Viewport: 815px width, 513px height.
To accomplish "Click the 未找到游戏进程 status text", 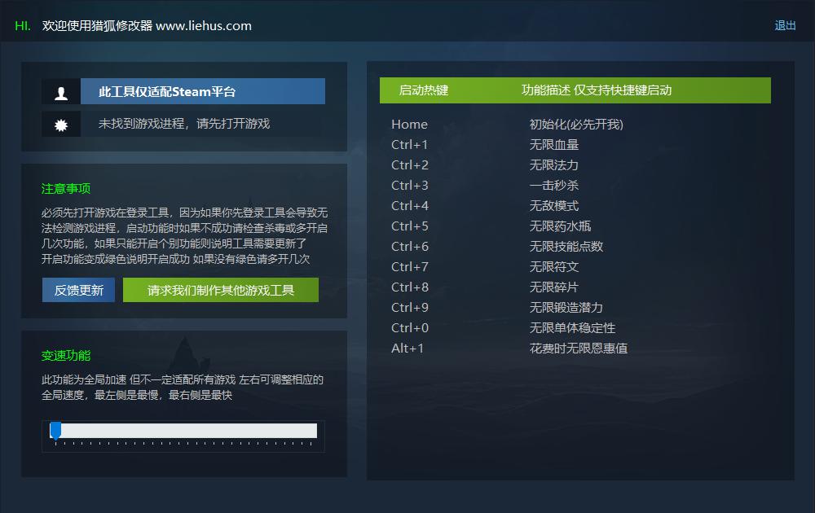I will pyautogui.click(x=184, y=124).
